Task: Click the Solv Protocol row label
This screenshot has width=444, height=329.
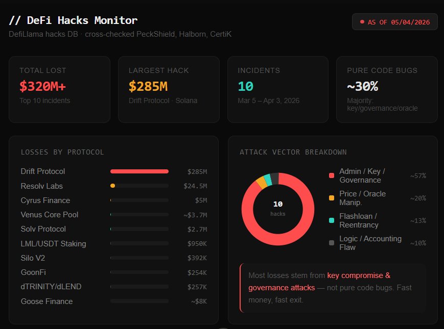Action: [43, 229]
